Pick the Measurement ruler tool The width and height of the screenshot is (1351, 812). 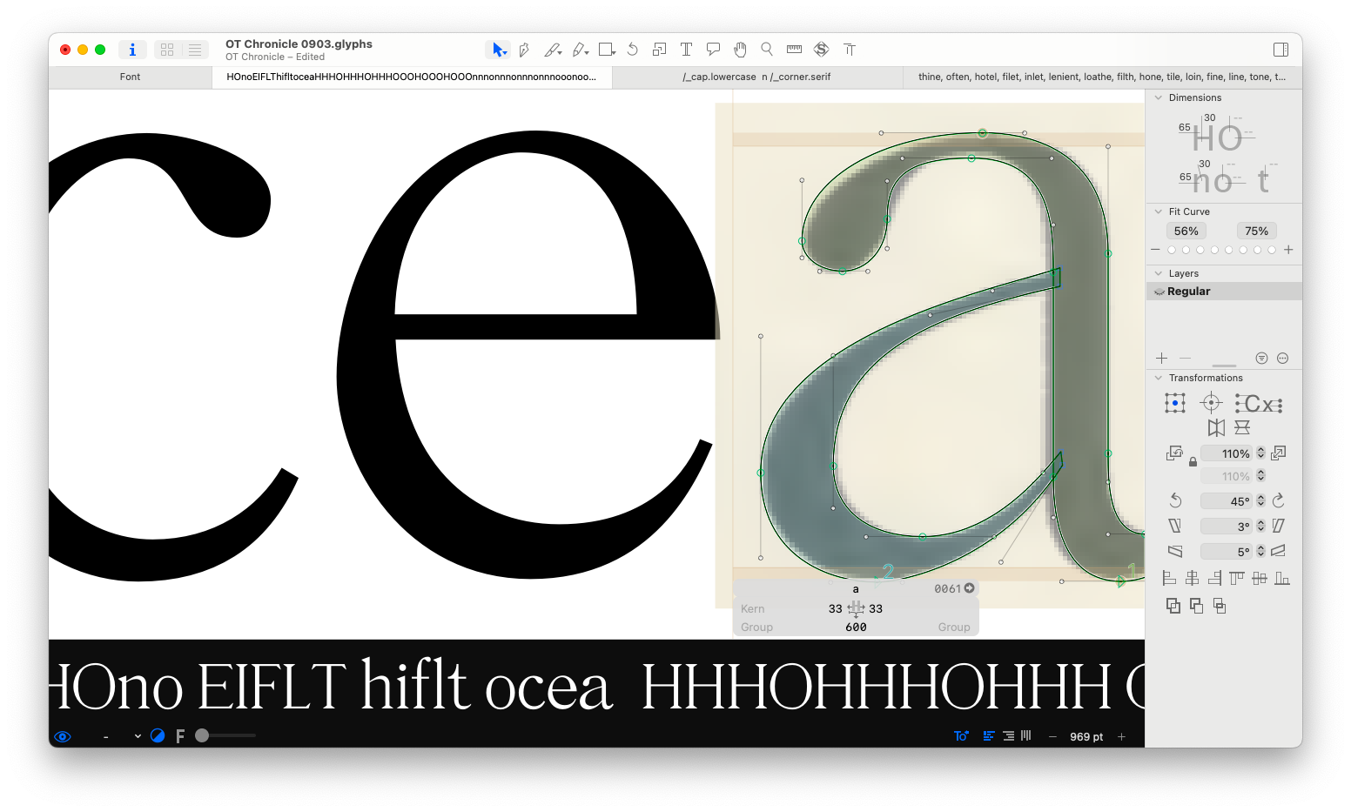pyautogui.click(x=794, y=50)
